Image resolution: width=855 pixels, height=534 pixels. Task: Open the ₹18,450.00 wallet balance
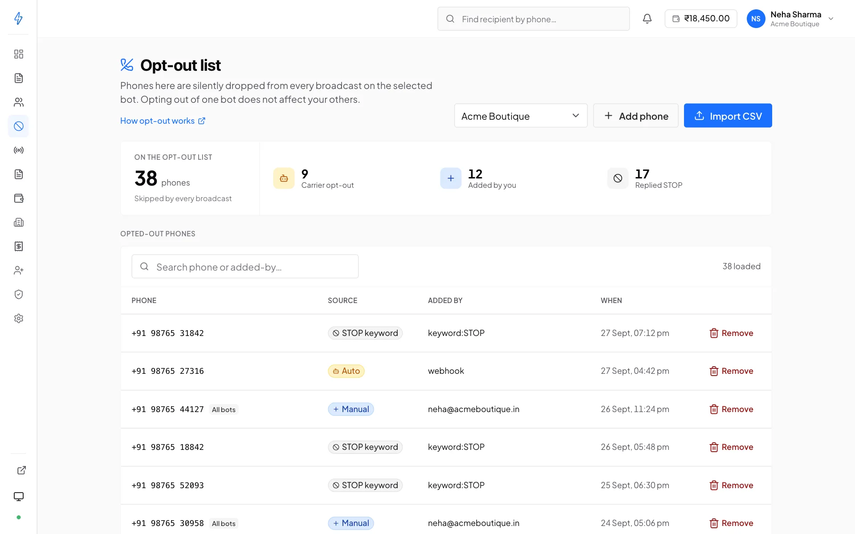point(700,19)
